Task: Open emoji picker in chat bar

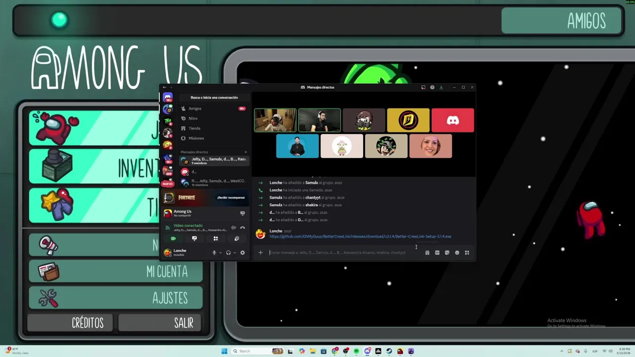Action: (x=457, y=253)
